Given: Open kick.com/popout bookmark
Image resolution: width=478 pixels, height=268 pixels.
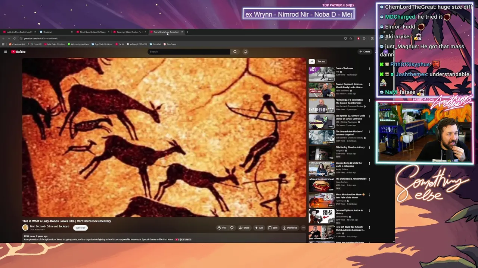Looking at the screenshot, I should click(78, 44).
